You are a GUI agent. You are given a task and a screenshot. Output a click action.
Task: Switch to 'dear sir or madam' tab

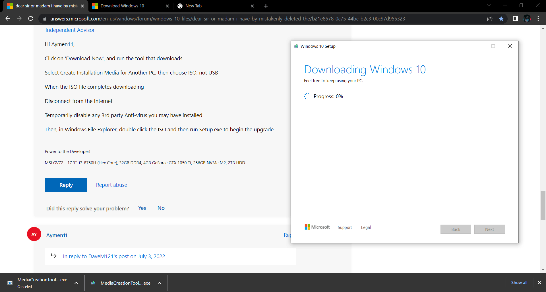[x=45, y=6]
